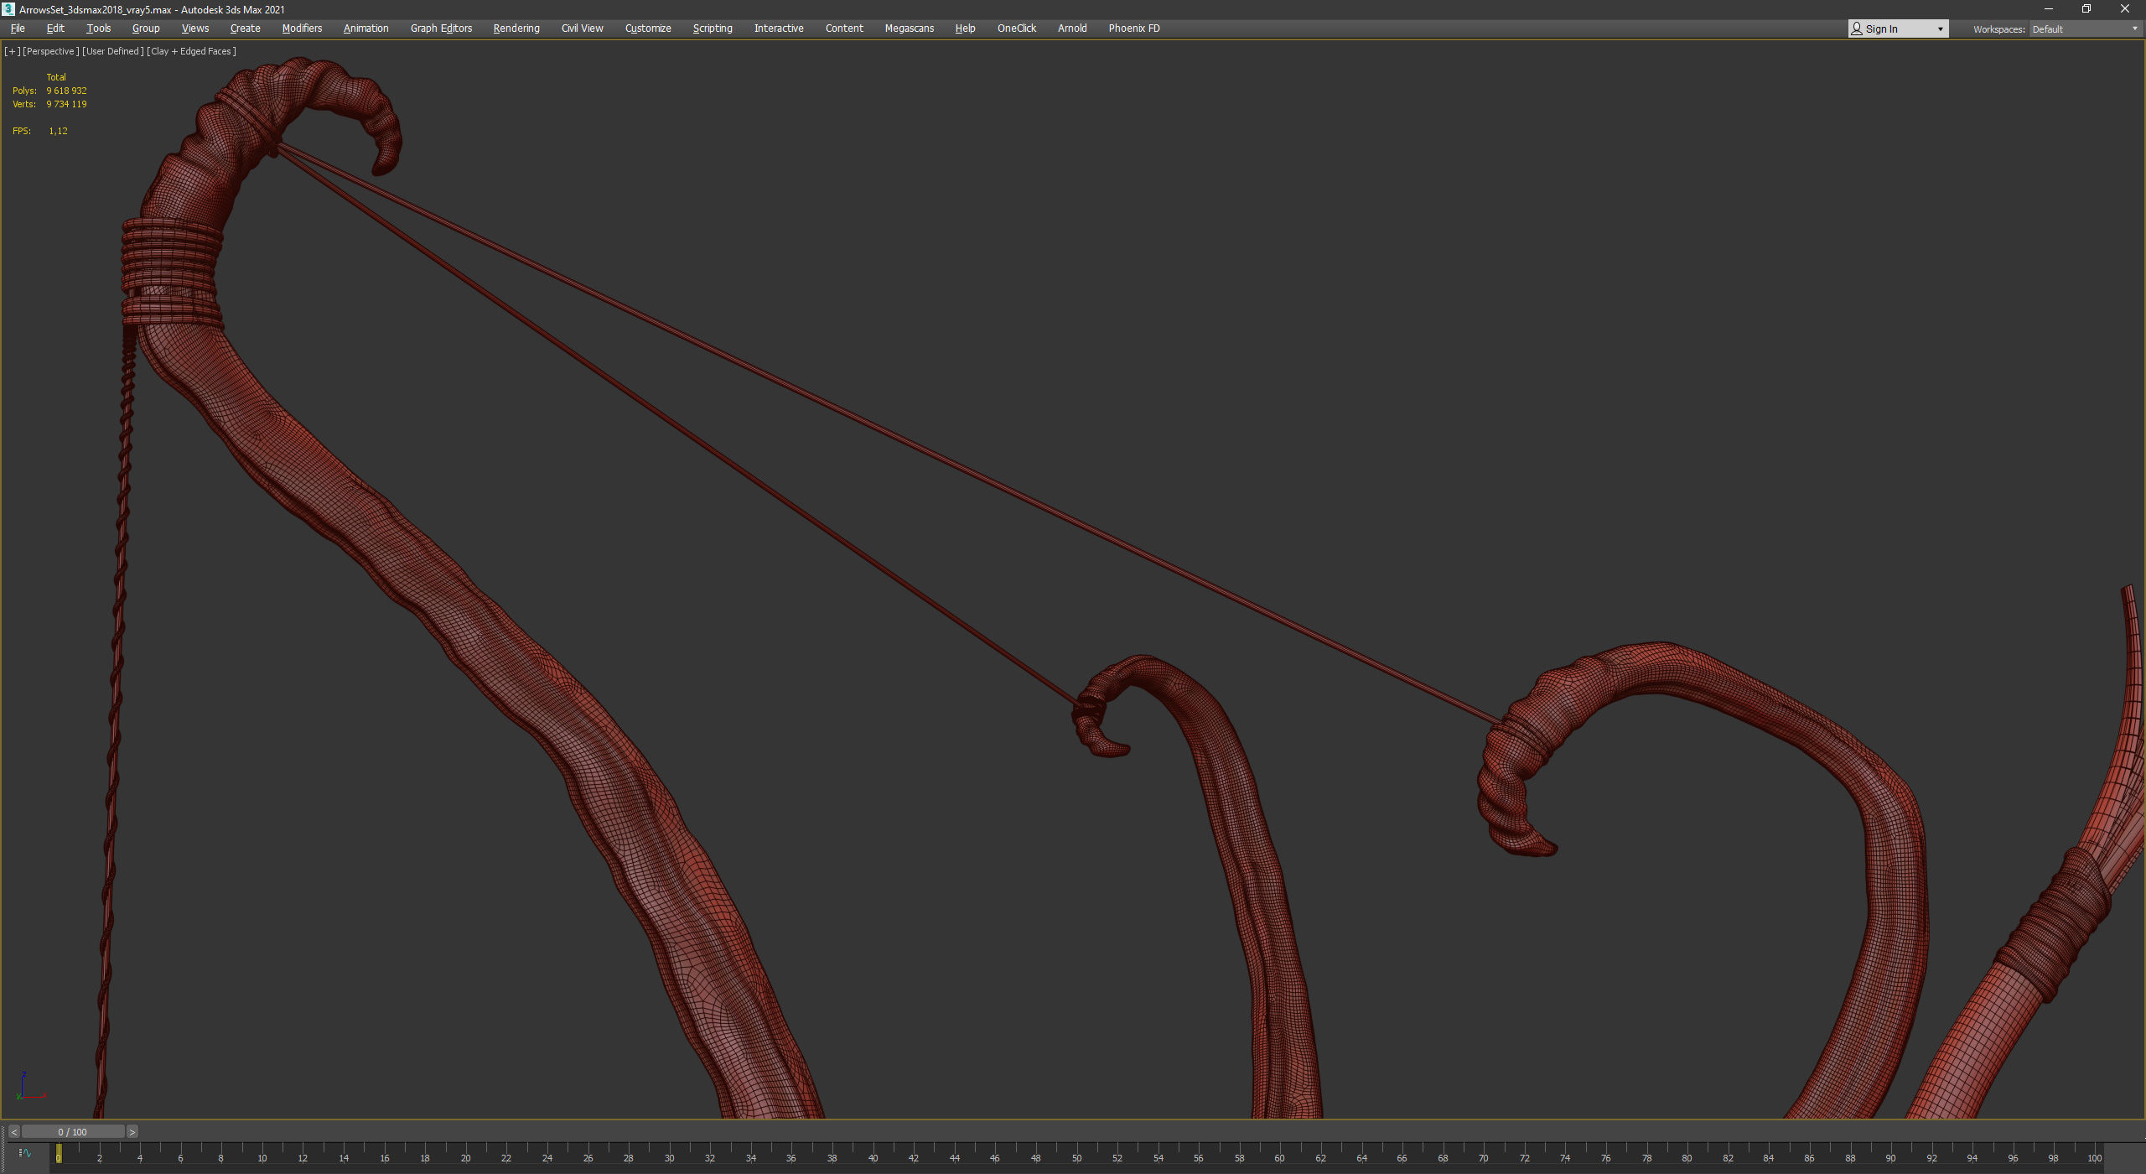Open the Rendering menu

click(516, 29)
